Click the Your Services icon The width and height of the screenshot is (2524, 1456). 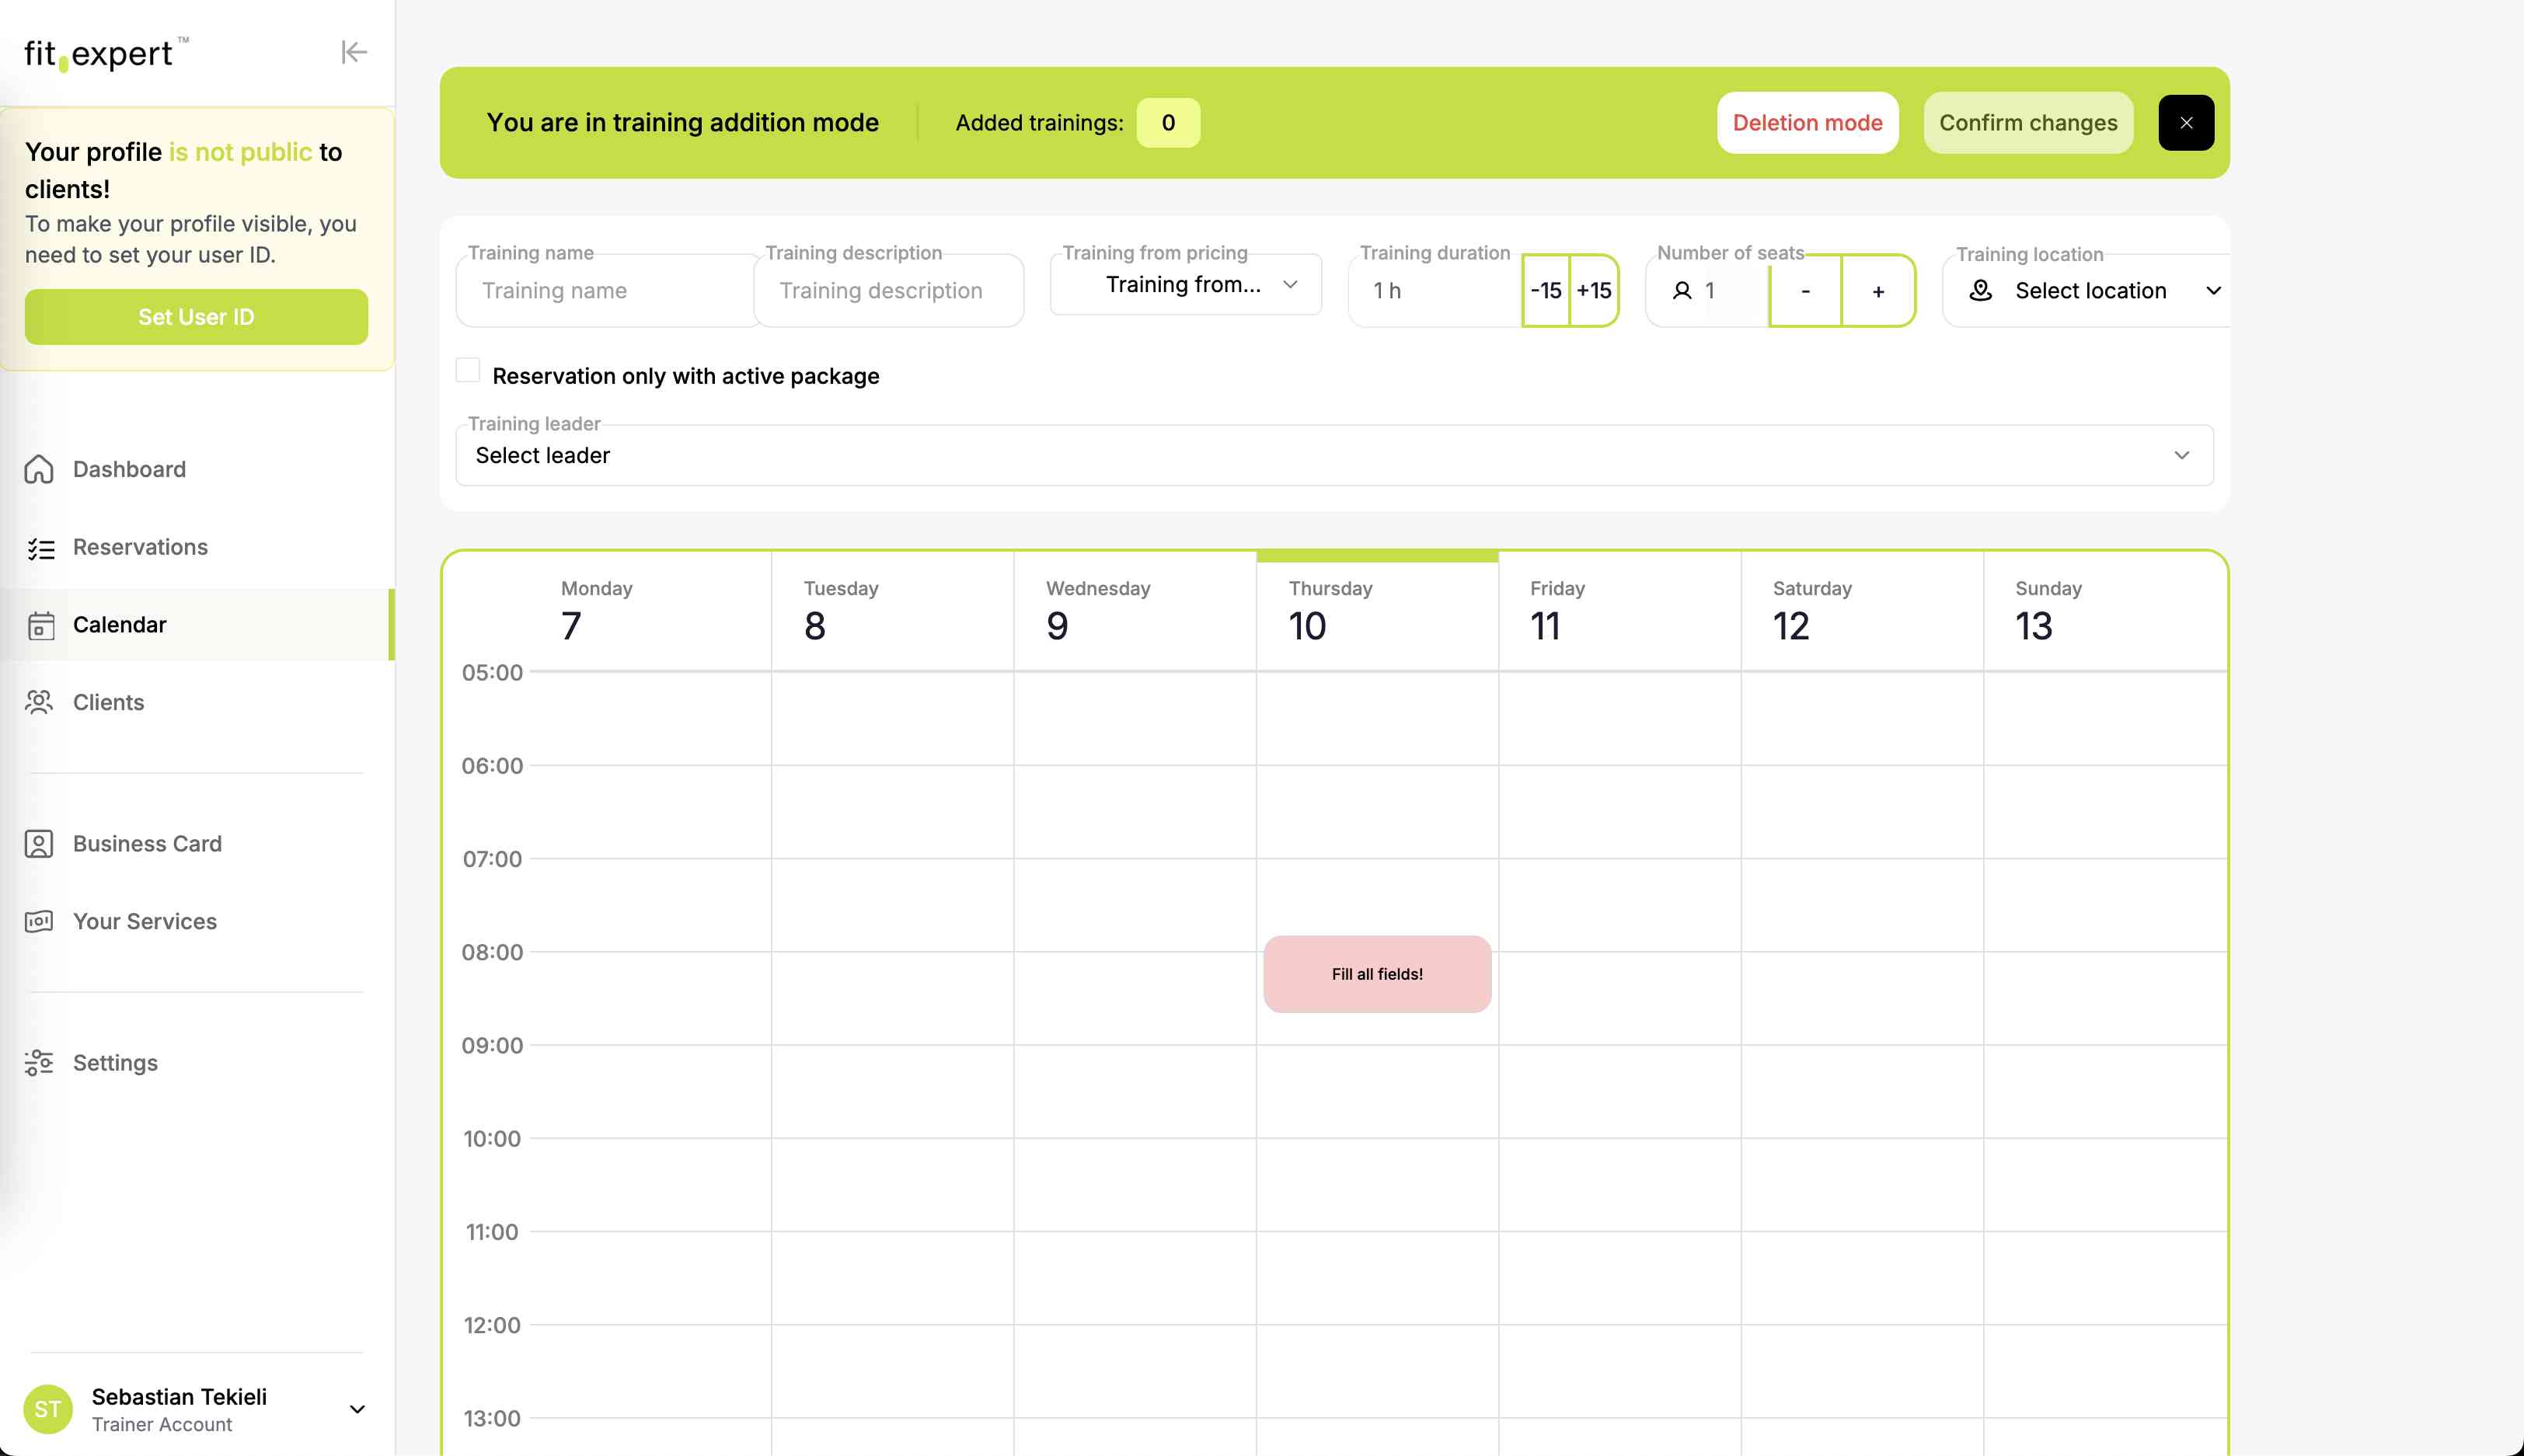(39, 921)
